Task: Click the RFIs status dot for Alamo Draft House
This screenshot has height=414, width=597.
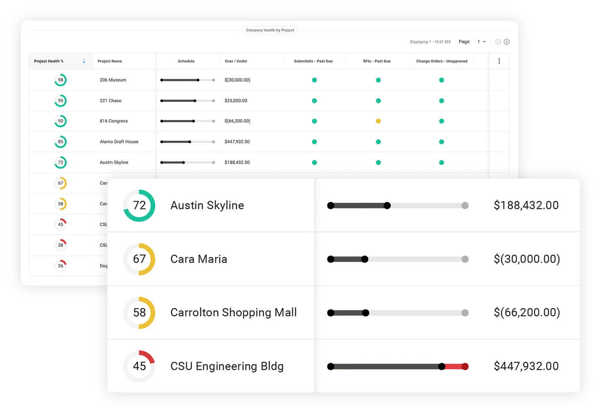Action: tap(378, 142)
